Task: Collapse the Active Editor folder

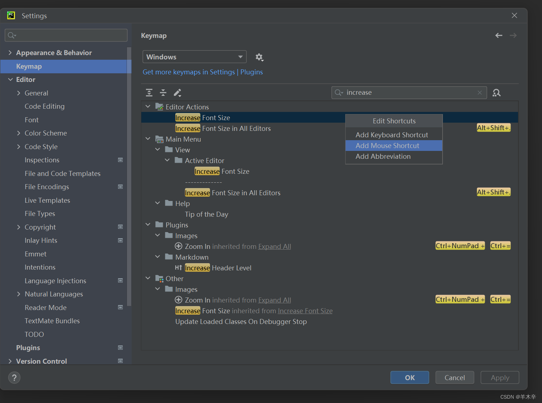Action: [167, 160]
